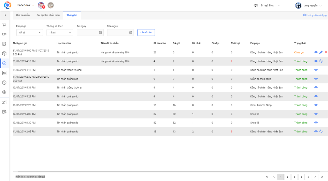Open the Fanpage dropdown filter
Image resolution: width=328 pixels, height=181 pixels.
tap(29, 33)
